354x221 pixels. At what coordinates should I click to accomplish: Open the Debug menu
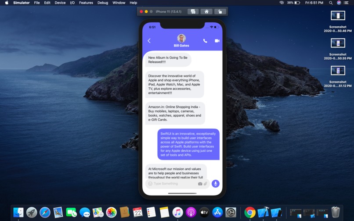103,3
